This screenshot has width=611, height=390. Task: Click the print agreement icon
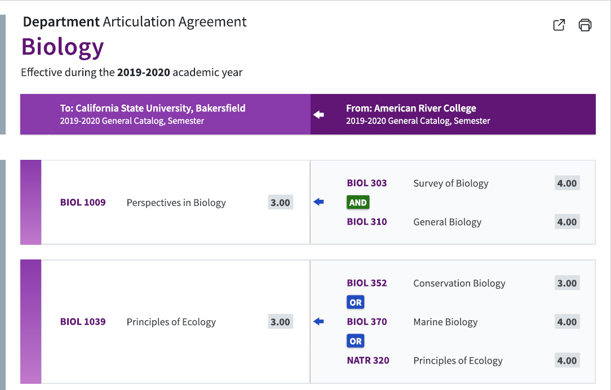[x=585, y=25]
